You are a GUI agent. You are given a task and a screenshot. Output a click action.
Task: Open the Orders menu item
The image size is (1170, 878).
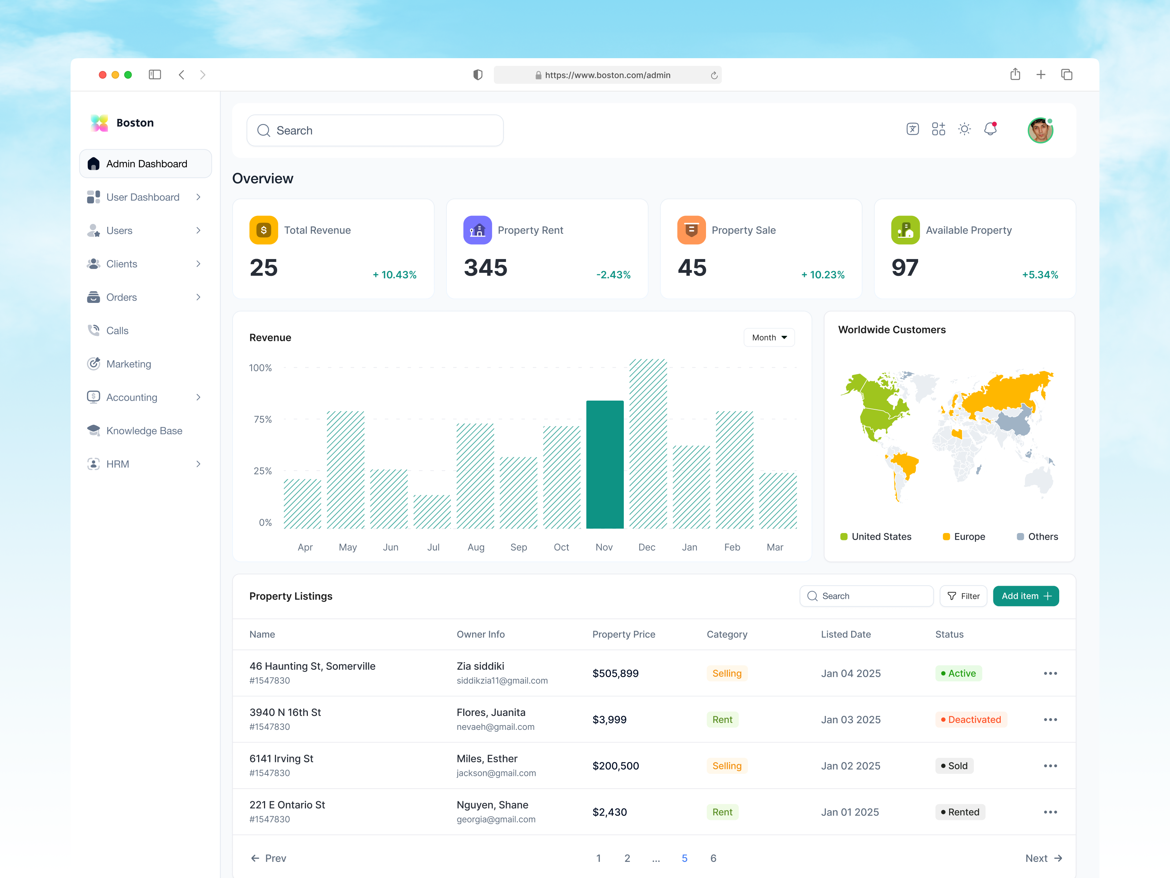click(x=122, y=297)
